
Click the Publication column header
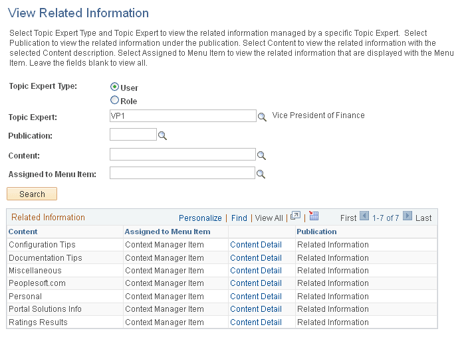point(316,232)
